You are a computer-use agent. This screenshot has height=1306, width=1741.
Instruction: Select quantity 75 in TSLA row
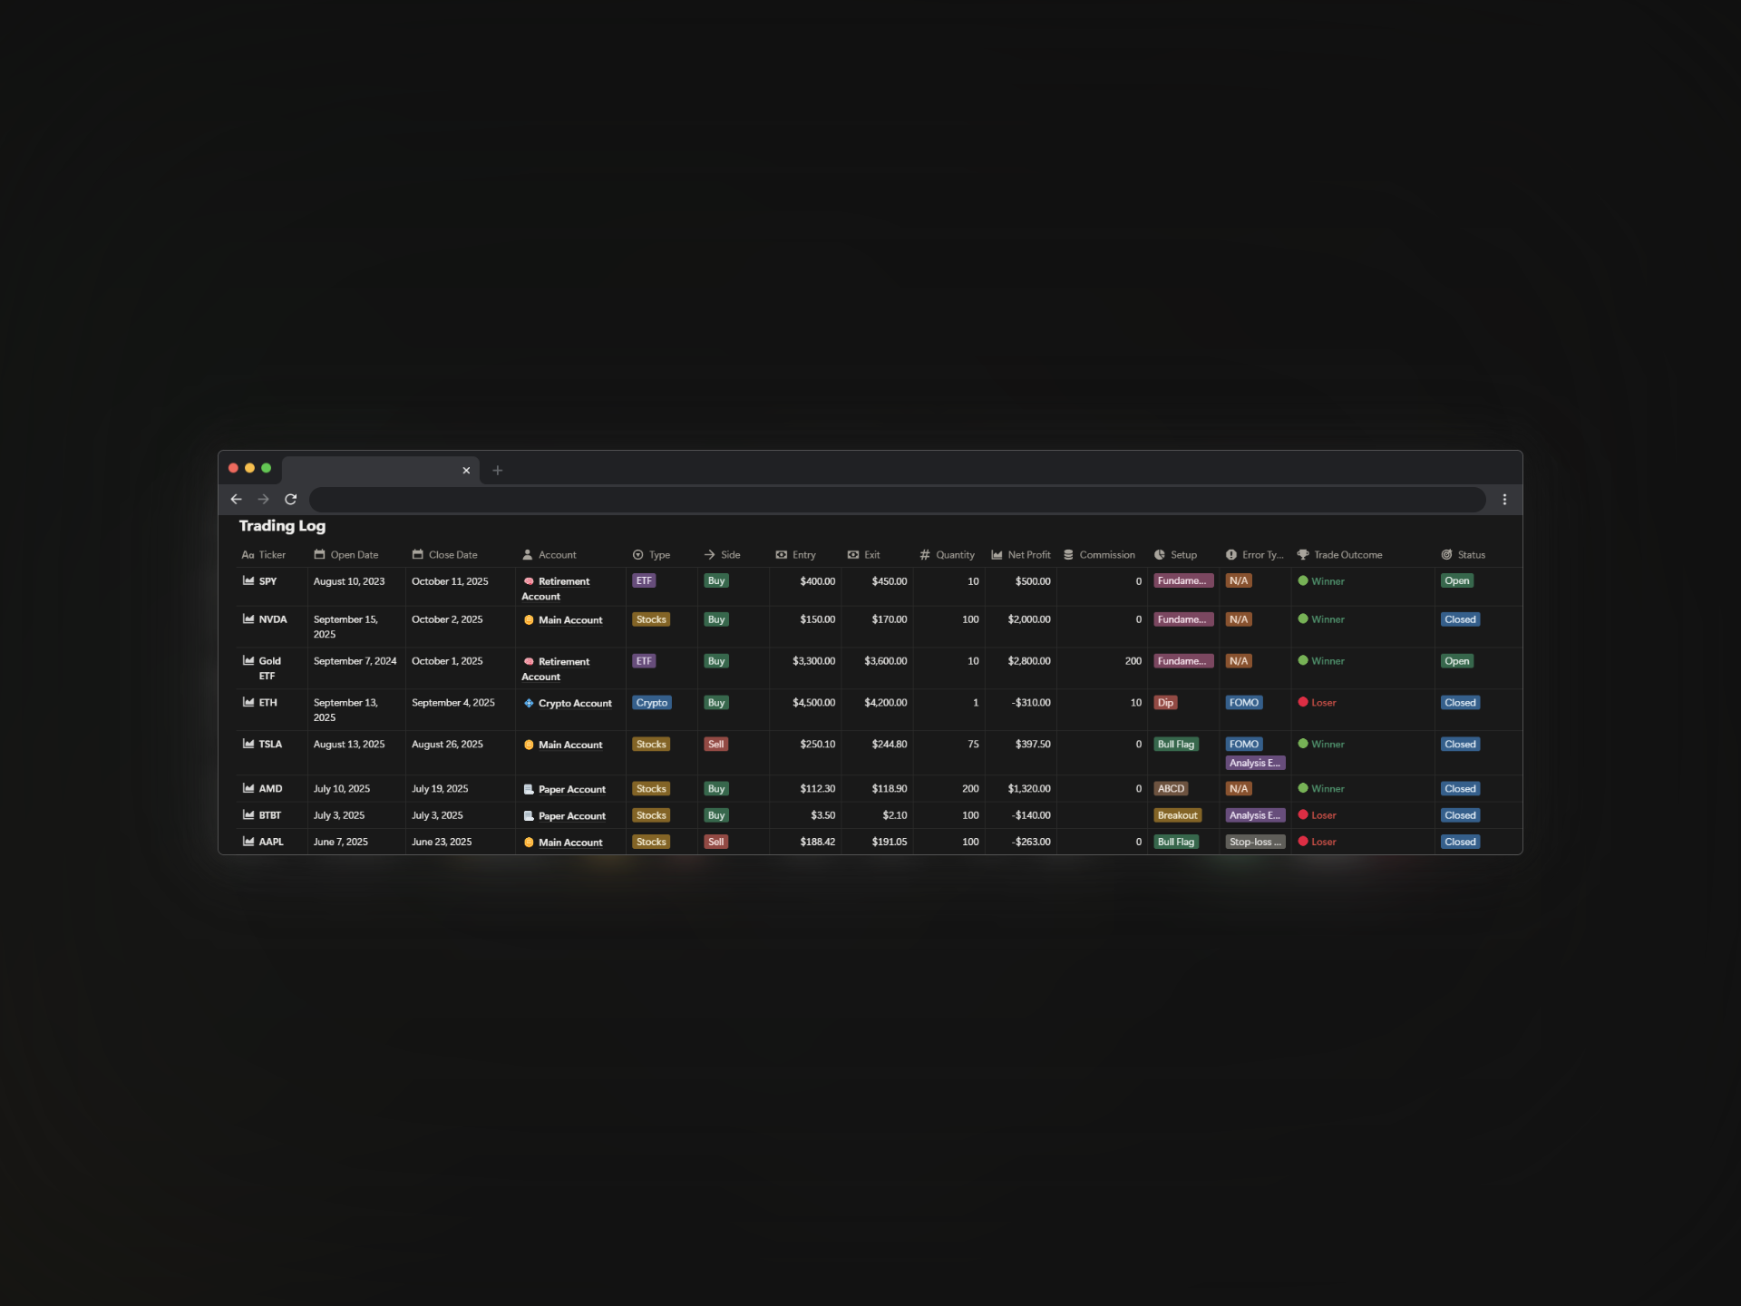coord(973,745)
